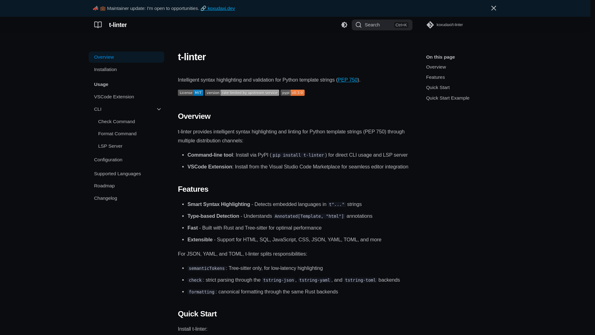This screenshot has height=335, width=595.
Task: Click the Ctrl+K shortcut hint in search
Action: pyautogui.click(x=401, y=25)
